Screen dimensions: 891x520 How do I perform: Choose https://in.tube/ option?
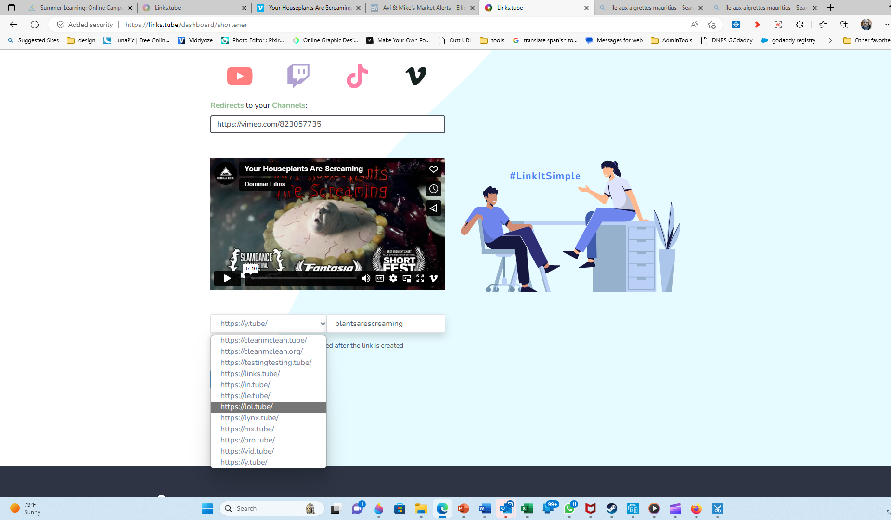(x=269, y=385)
